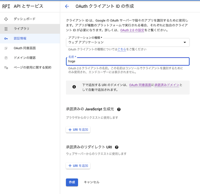Open ページの使用に関する契約 menu item
Screen dimensions: 200x194
point(30,68)
